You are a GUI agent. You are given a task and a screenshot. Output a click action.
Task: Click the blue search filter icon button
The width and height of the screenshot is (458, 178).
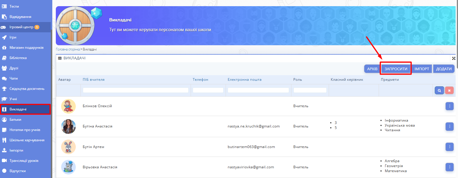[x=439, y=90]
